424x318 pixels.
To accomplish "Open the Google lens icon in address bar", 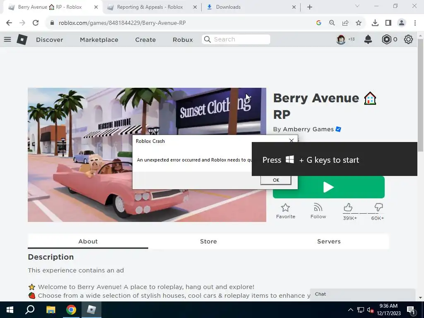I will click(x=318, y=23).
